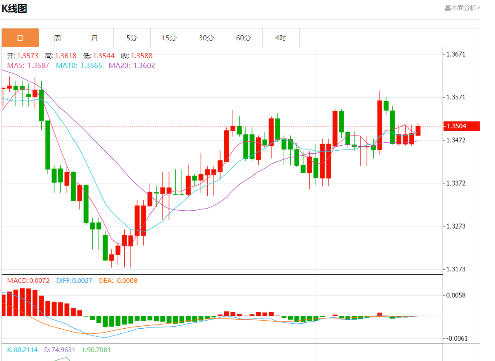Open the 5分 interval chart
The width and height of the screenshot is (495, 361).
(132, 38)
